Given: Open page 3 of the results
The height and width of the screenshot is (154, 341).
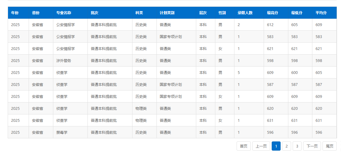Looking at the screenshot, I should coord(297,146).
